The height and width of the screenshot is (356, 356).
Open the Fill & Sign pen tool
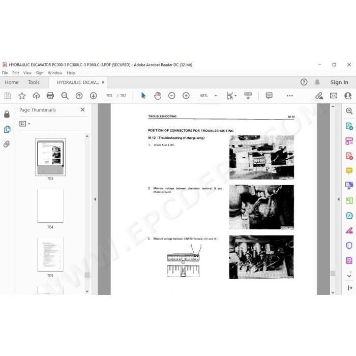(x=349, y=230)
